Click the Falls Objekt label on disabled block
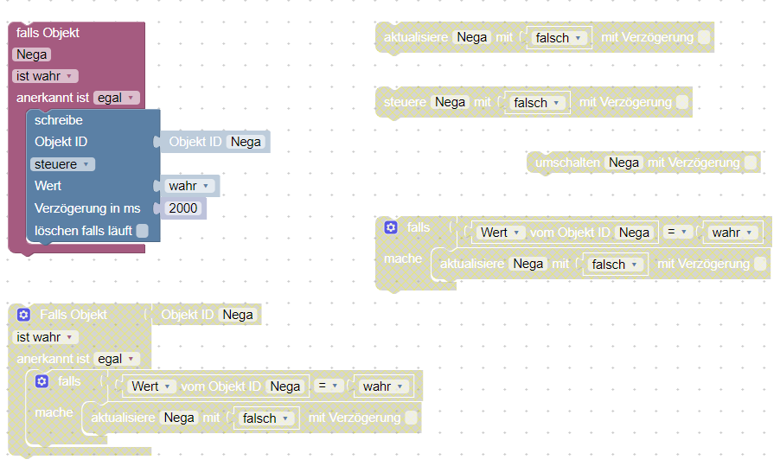The image size is (780, 466). pyautogui.click(x=74, y=315)
